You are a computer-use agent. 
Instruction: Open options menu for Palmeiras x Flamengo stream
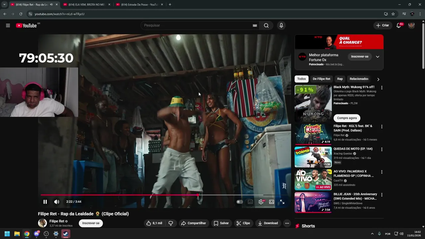point(382,172)
